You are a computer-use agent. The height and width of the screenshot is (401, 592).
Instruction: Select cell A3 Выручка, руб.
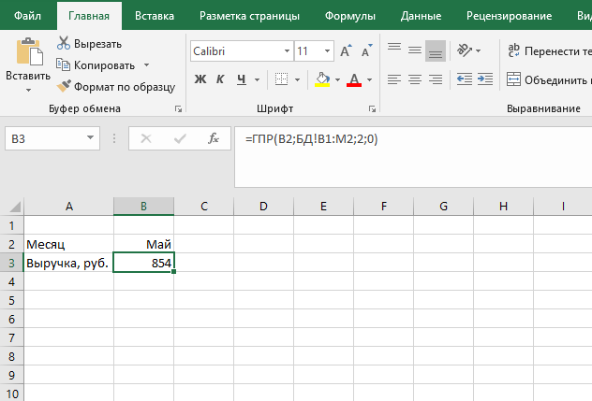[x=68, y=263]
